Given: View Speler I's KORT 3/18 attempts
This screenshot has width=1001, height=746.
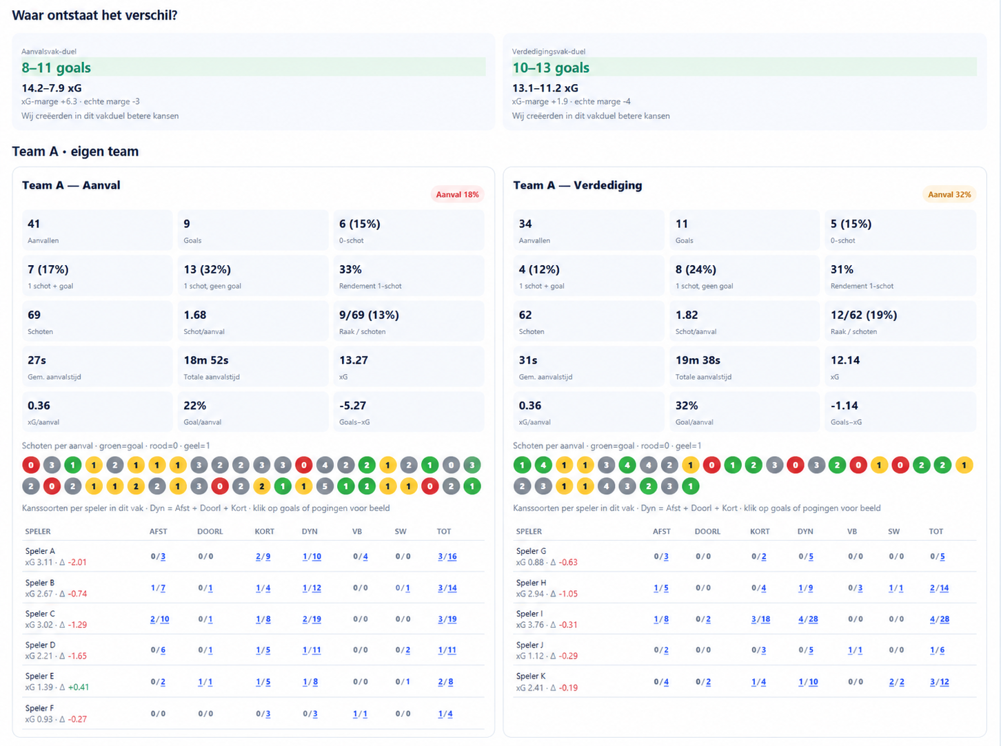Looking at the screenshot, I should click(760, 619).
